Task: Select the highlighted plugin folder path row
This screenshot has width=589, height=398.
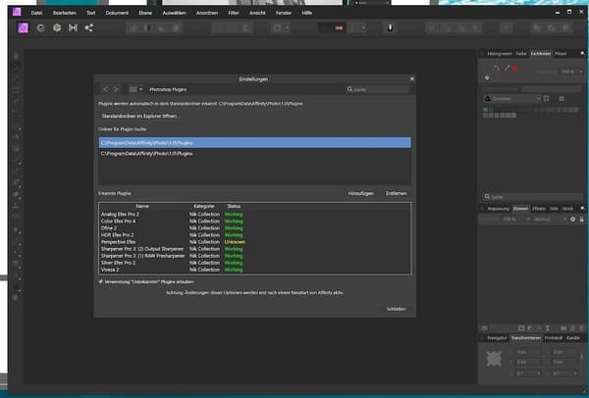Action: [254, 142]
